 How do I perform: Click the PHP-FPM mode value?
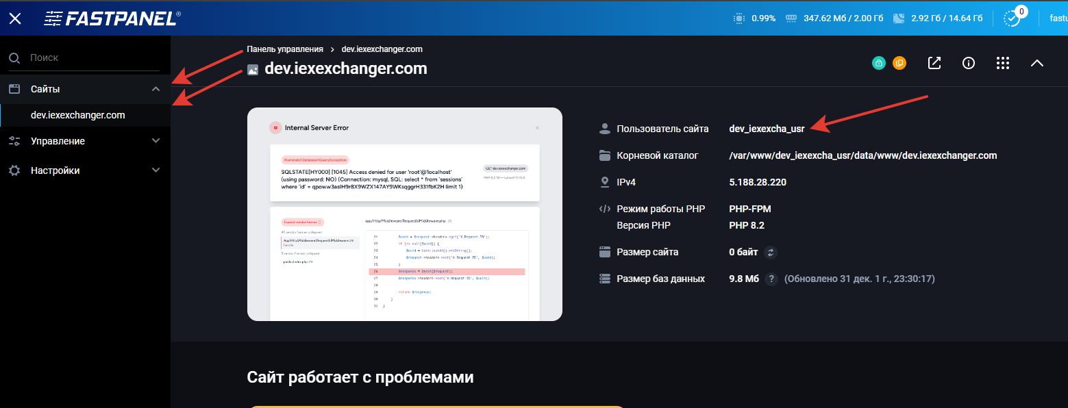tap(750, 209)
